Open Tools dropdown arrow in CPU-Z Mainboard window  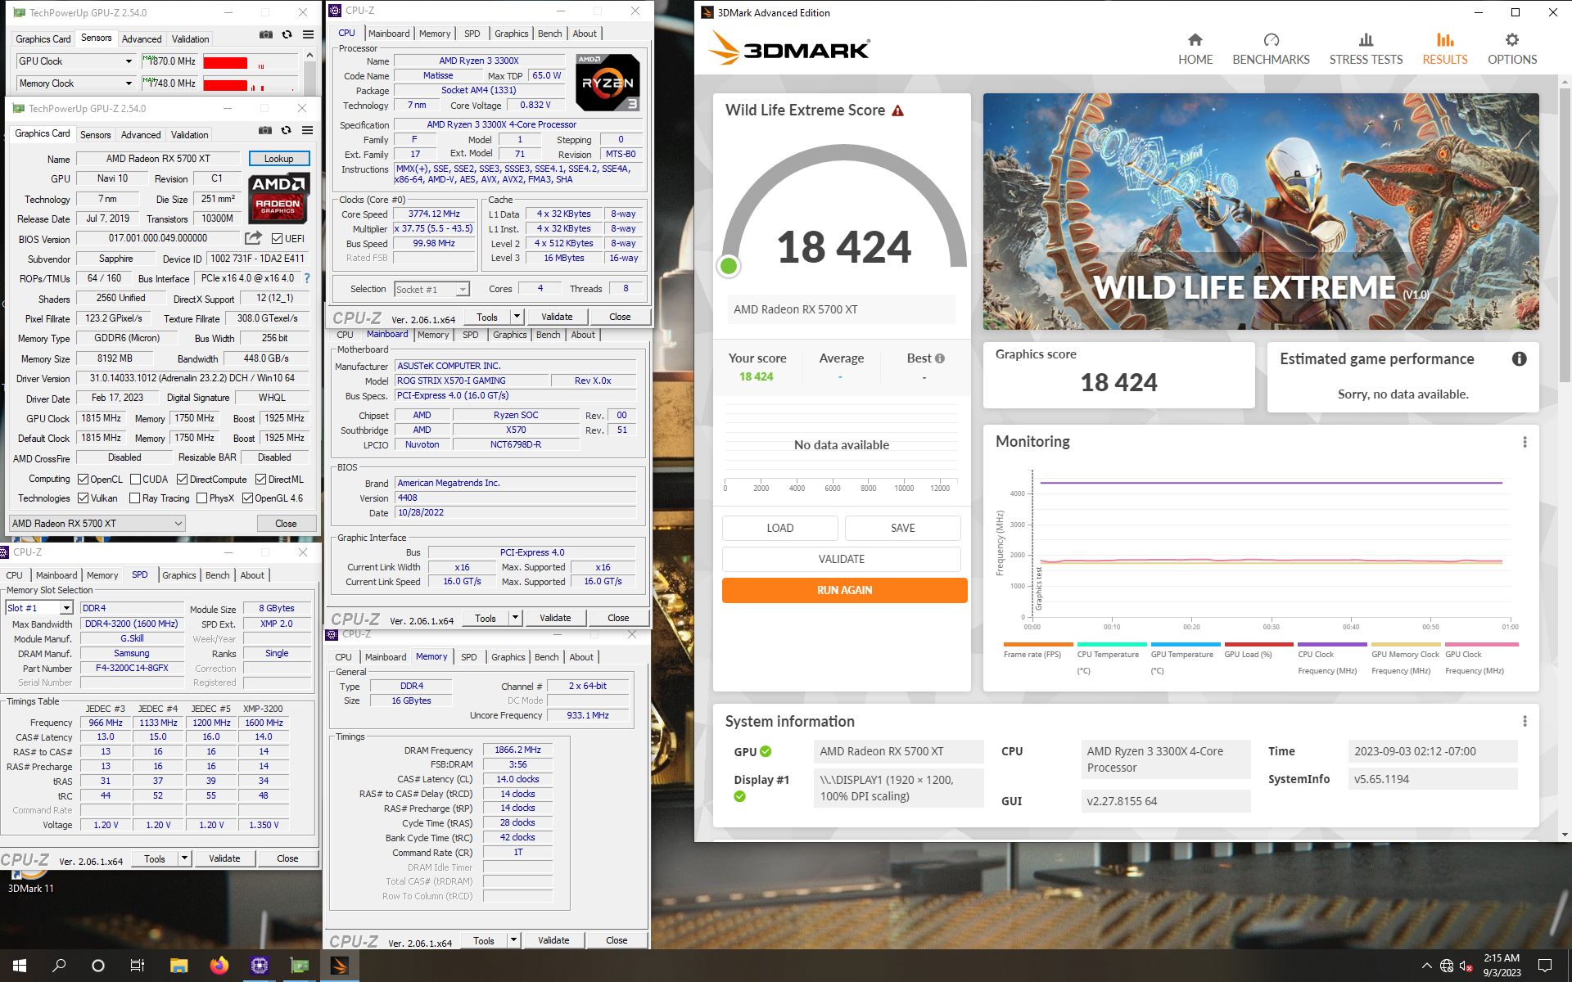pos(515,618)
